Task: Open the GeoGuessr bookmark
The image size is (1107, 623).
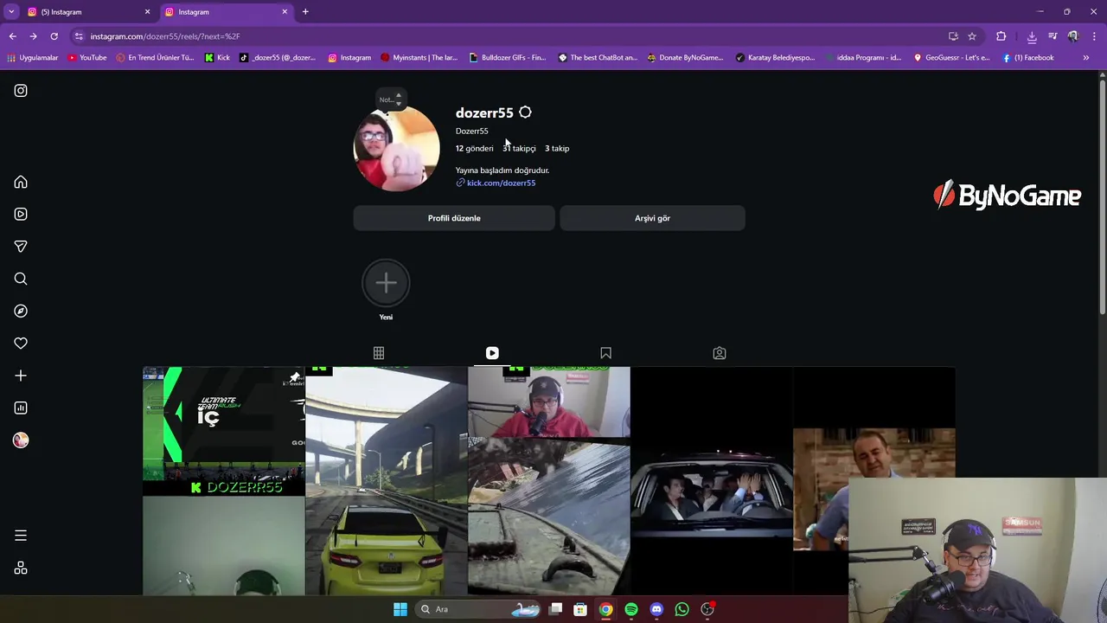Action: point(951,58)
